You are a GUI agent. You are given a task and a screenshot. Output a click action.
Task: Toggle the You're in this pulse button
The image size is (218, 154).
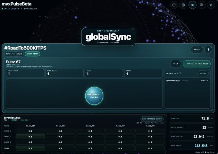[197, 64]
